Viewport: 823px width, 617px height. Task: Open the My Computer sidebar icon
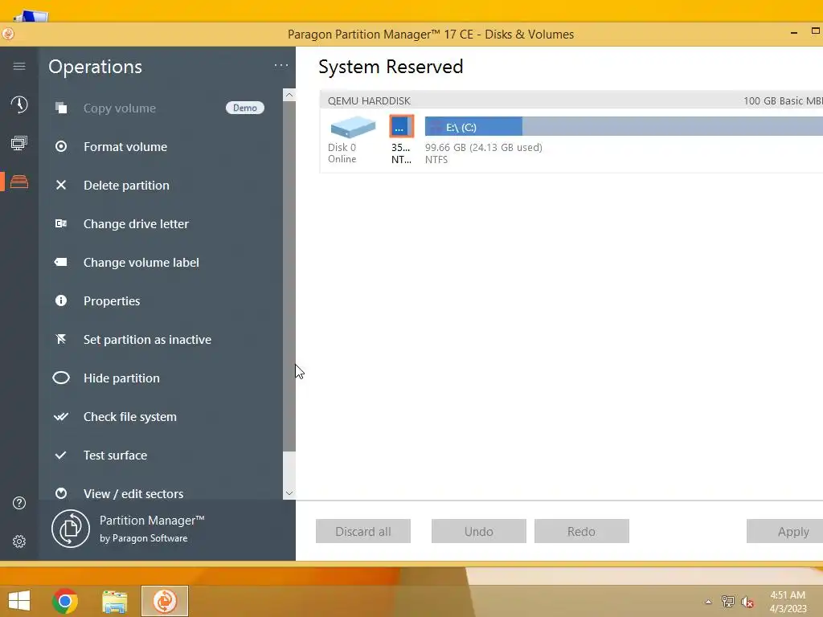[x=19, y=143]
